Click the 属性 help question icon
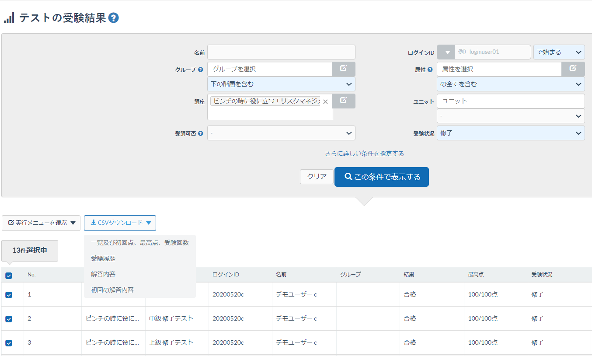Viewport: 592px width, 356px height. (x=430, y=70)
